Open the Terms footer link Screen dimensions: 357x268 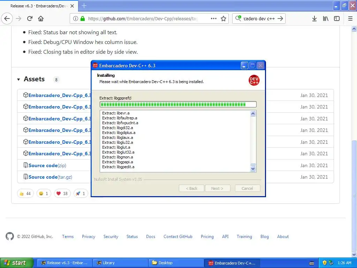[x=68, y=237]
